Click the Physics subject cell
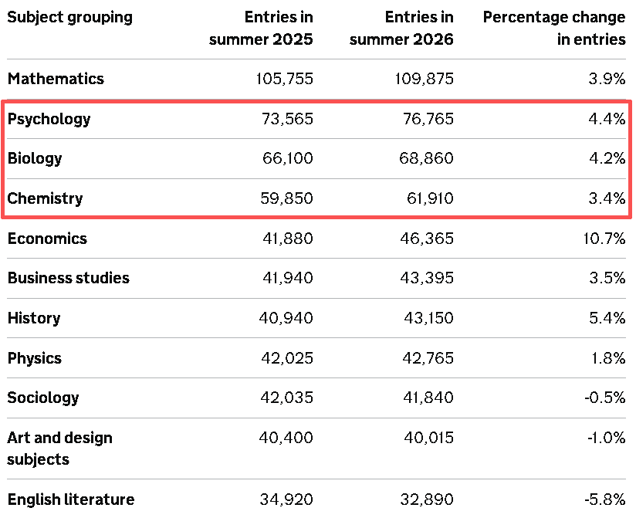The image size is (636, 518). point(35,358)
